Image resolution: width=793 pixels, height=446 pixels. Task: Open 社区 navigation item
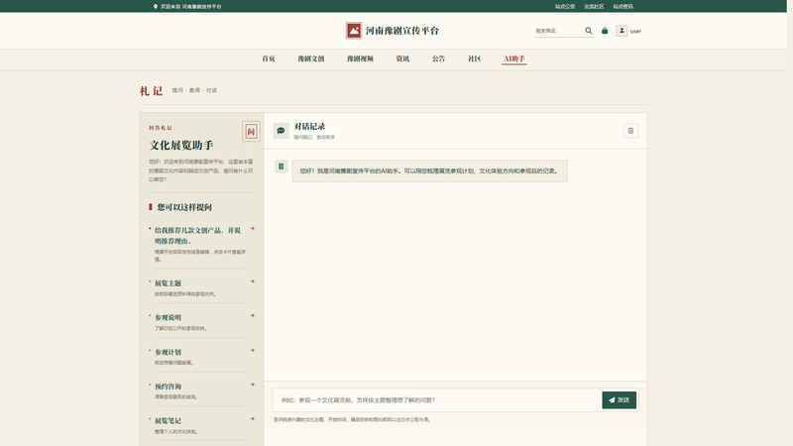click(475, 58)
